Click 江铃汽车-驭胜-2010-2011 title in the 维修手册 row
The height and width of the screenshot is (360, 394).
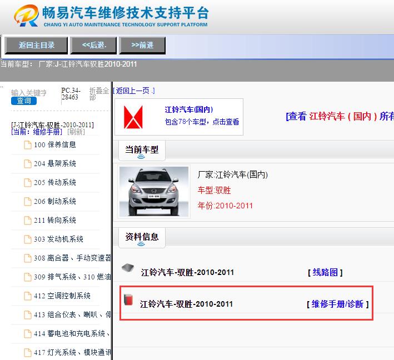186,304
